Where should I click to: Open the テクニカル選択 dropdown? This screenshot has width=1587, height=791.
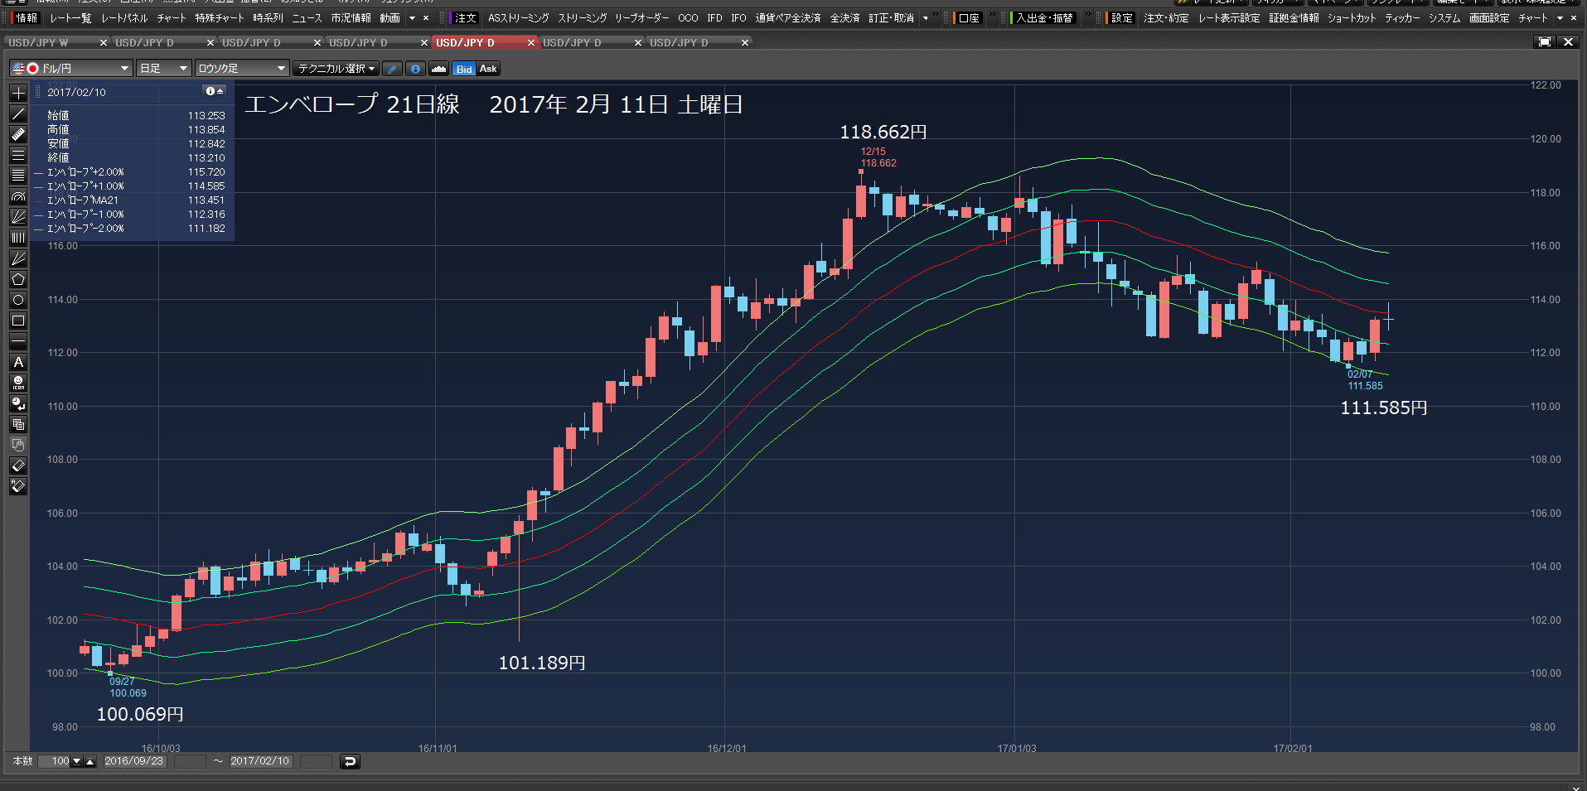point(336,69)
